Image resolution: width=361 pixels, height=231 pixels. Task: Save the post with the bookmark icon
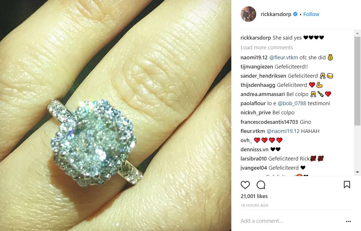pyautogui.click(x=347, y=185)
